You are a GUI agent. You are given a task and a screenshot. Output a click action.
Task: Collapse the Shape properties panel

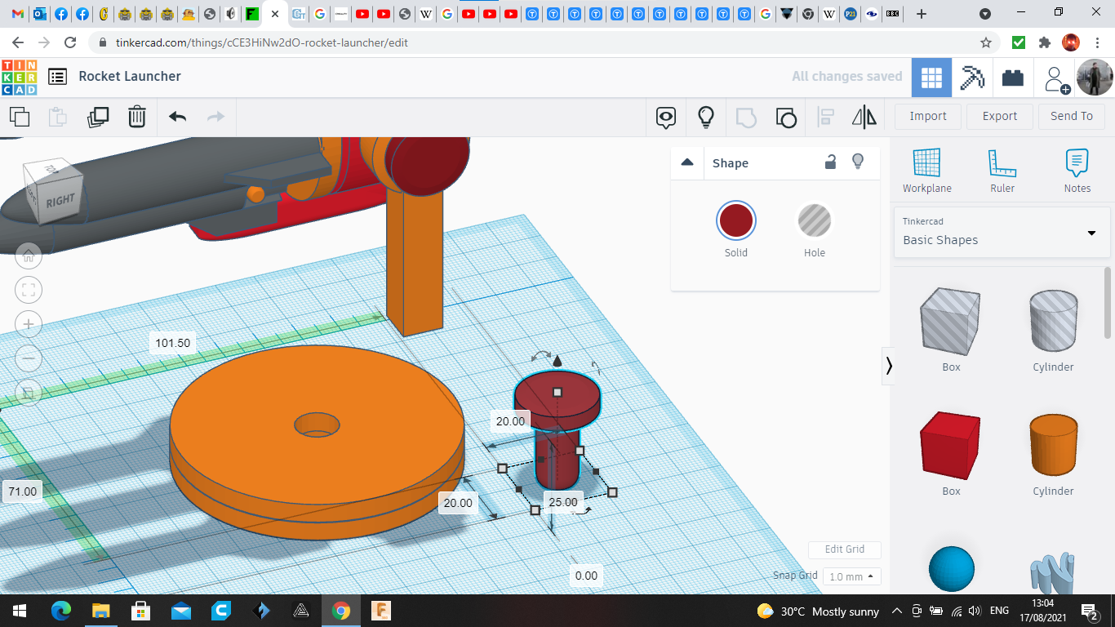click(687, 162)
